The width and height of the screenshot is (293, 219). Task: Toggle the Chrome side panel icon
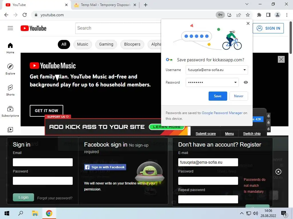click(268, 15)
